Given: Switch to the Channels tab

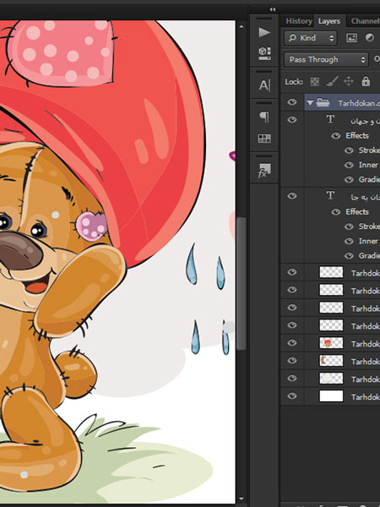Looking at the screenshot, I should [365, 21].
